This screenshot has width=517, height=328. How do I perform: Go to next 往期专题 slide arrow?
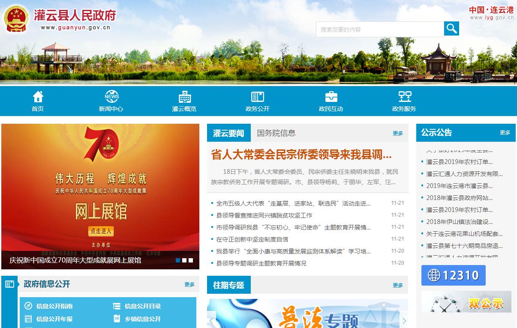coord(404,320)
